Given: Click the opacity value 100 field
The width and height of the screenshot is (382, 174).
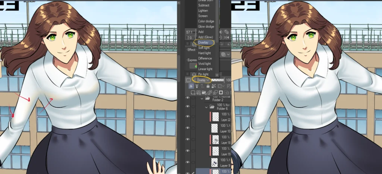Looking at the screenshot, I should click(x=229, y=80).
